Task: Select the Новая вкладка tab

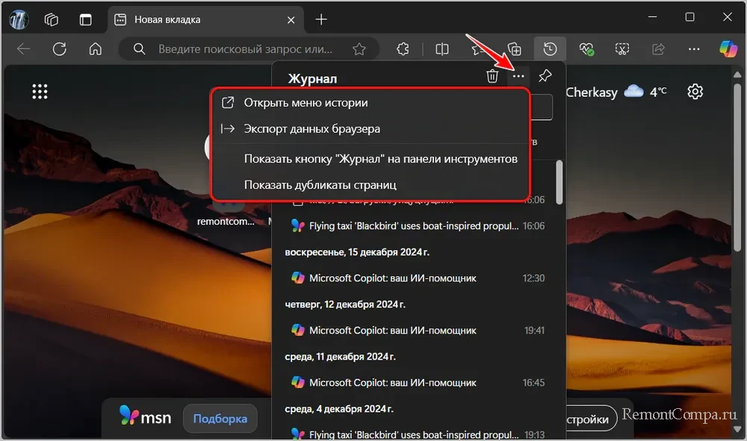Action: pyautogui.click(x=206, y=19)
